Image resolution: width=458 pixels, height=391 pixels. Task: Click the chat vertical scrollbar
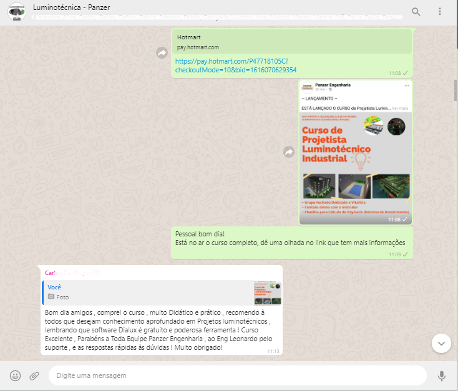[x=455, y=90]
